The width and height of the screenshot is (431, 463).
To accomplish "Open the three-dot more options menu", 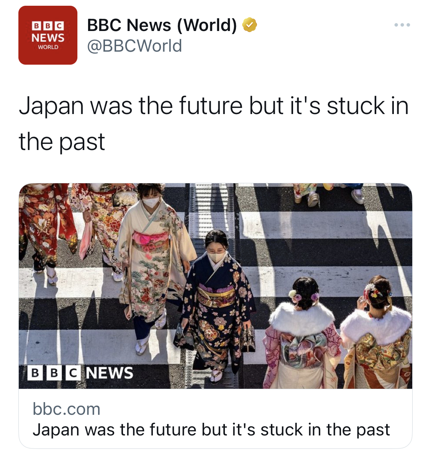I will click(x=402, y=25).
